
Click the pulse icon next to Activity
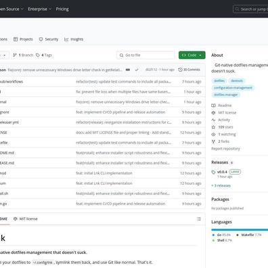213,120
